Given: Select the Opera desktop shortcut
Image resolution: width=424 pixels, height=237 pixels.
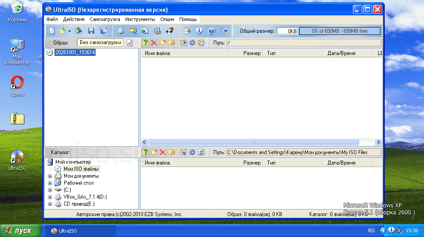Looking at the screenshot, I should pos(17,86).
